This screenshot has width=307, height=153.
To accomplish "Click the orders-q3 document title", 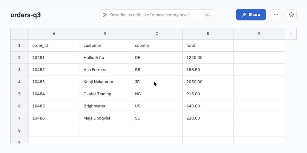I will (x=26, y=15).
